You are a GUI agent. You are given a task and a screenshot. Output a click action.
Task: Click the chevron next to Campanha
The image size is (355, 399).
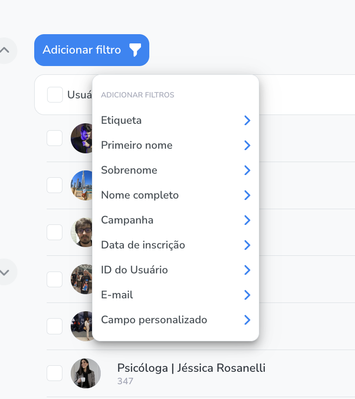(x=247, y=220)
